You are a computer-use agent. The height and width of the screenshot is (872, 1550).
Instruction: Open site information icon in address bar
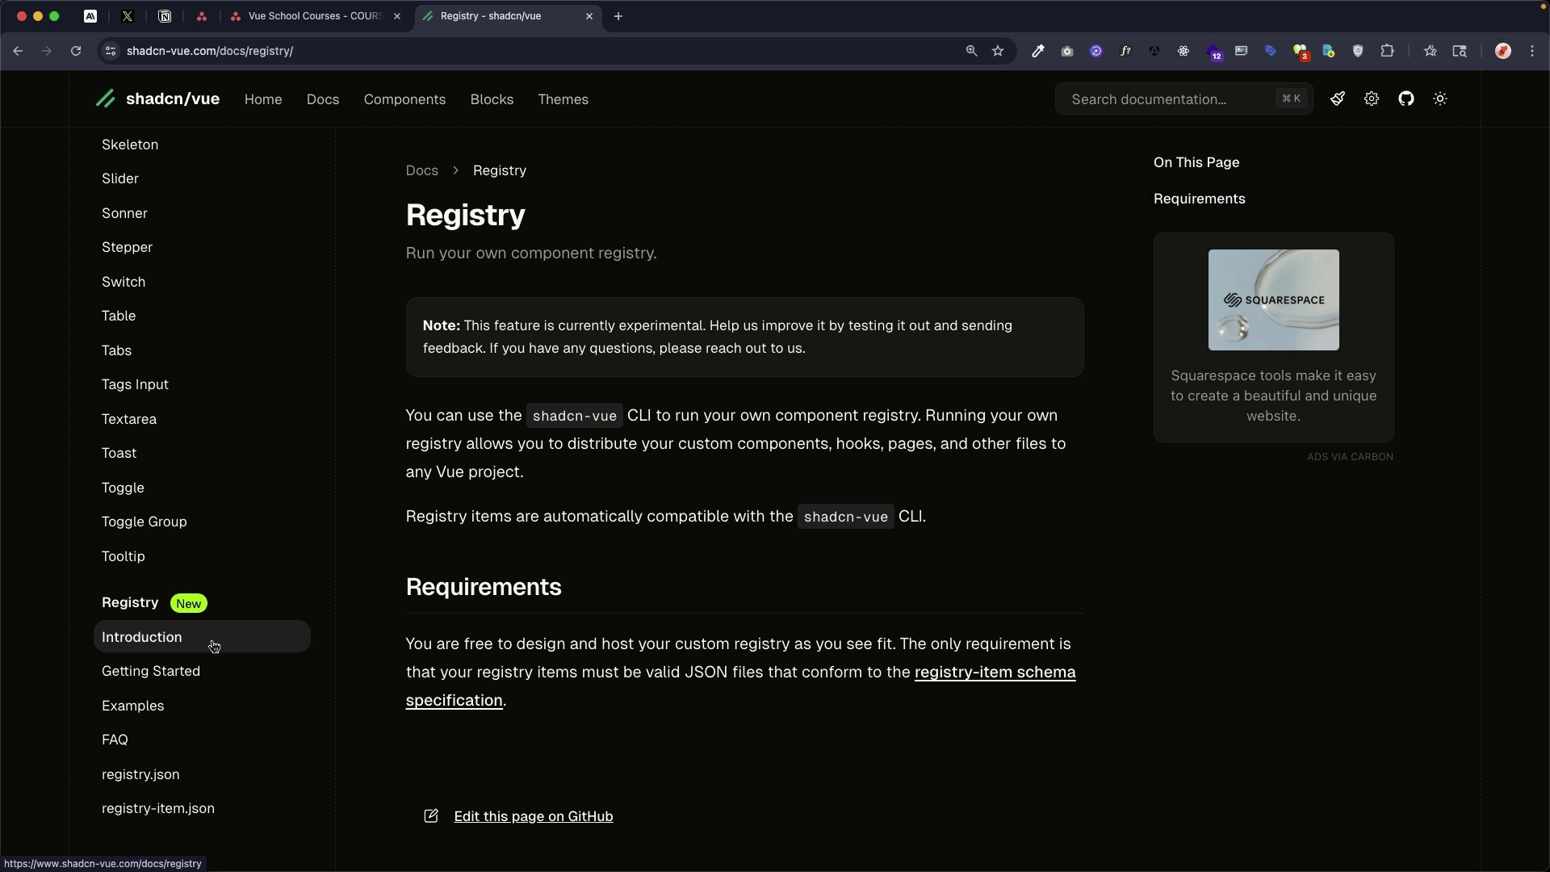click(111, 51)
